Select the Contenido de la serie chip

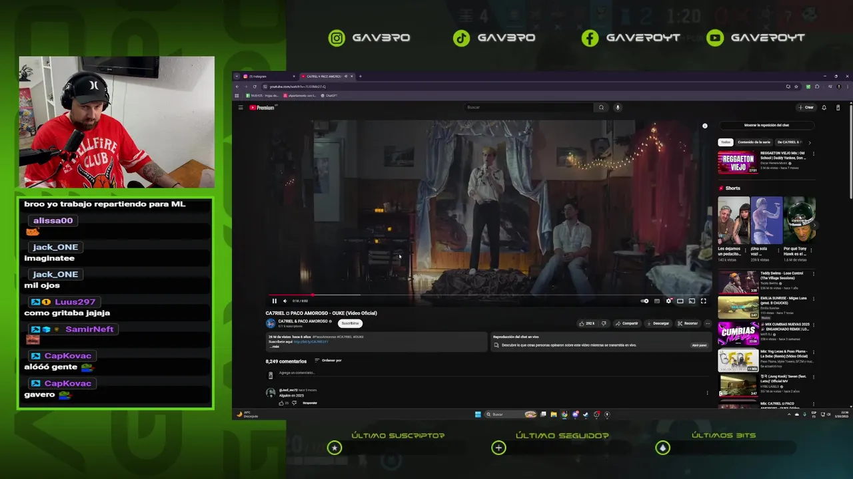pyautogui.click(x=754, y=142)
